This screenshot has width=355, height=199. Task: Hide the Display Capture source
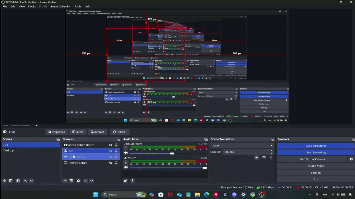pos(111,163)
